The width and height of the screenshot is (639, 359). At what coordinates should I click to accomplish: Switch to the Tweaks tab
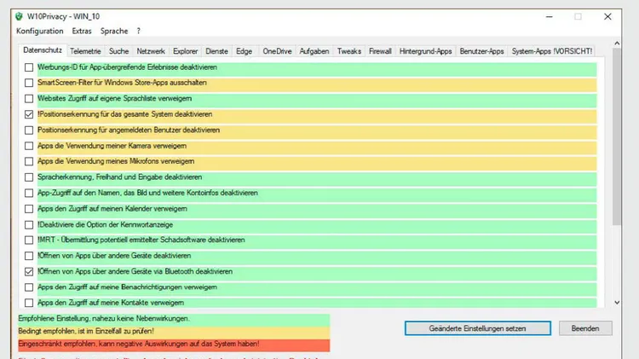(x=349, y=51)
